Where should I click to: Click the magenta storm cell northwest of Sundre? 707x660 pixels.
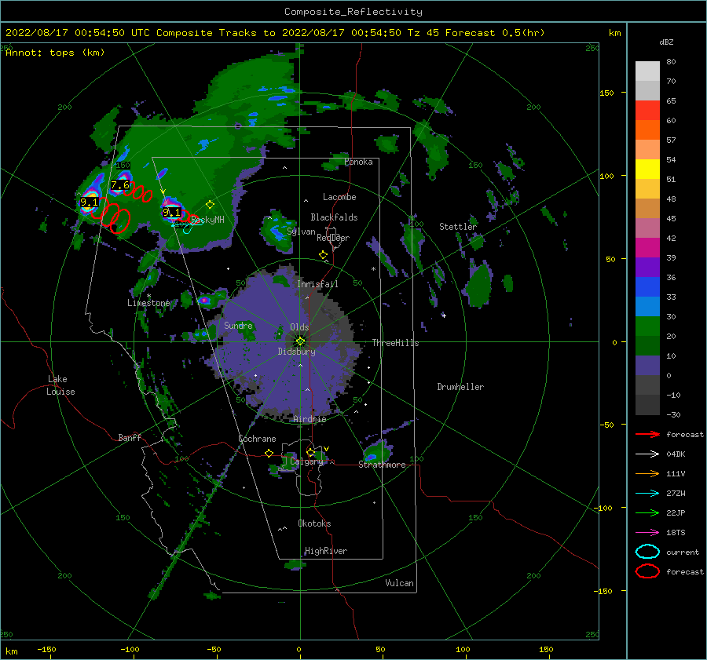coord(204,300)
